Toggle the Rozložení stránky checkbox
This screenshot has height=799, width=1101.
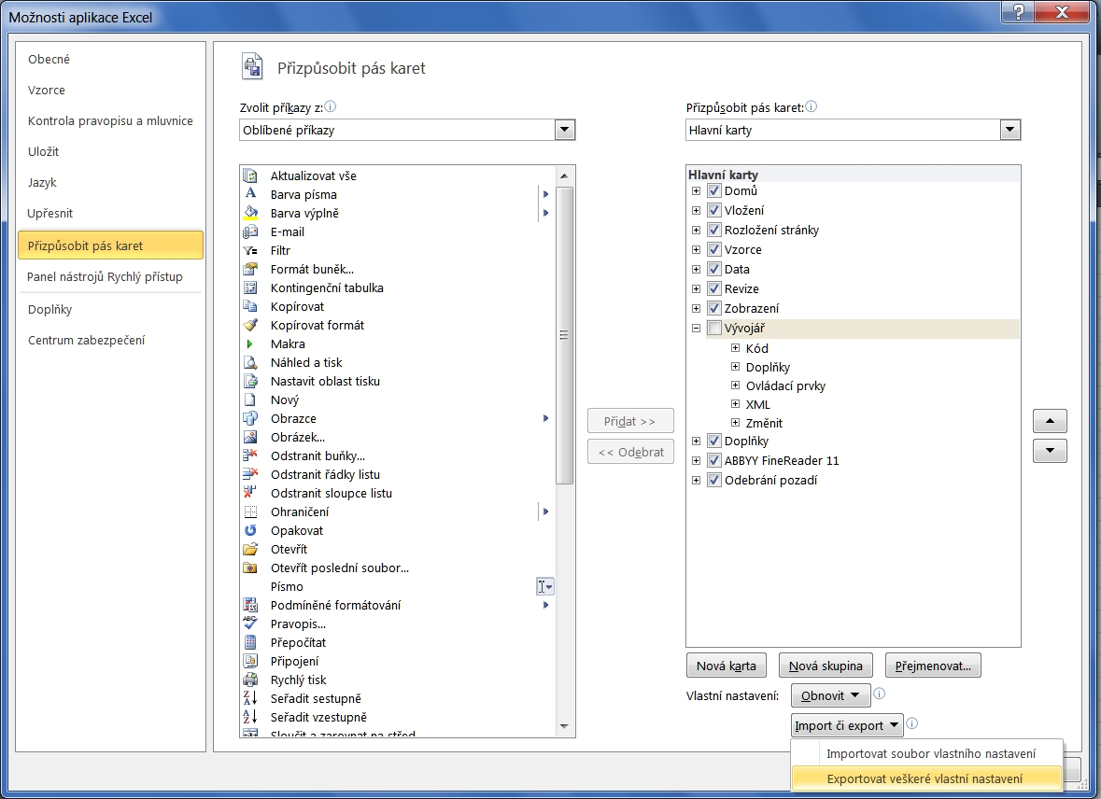click(714, 230)
